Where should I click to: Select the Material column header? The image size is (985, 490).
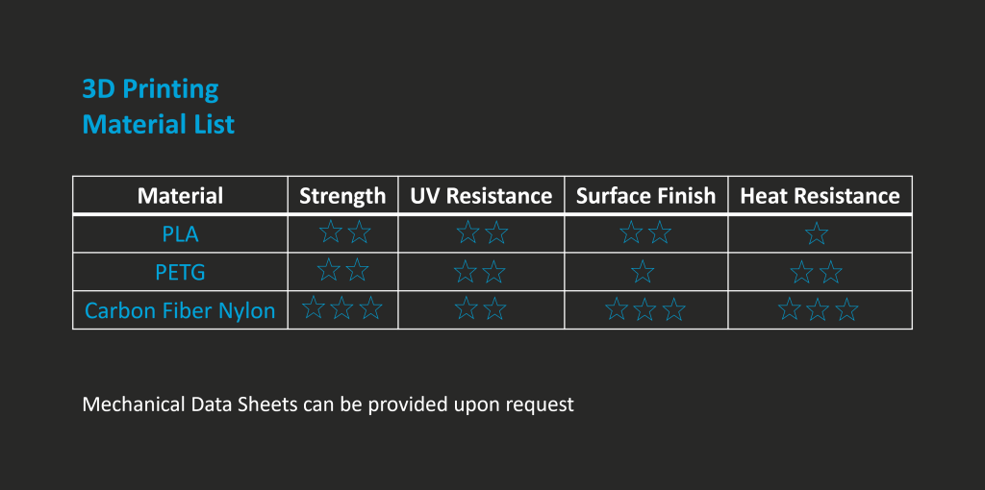pyautogui.click(x=180, y=196)
